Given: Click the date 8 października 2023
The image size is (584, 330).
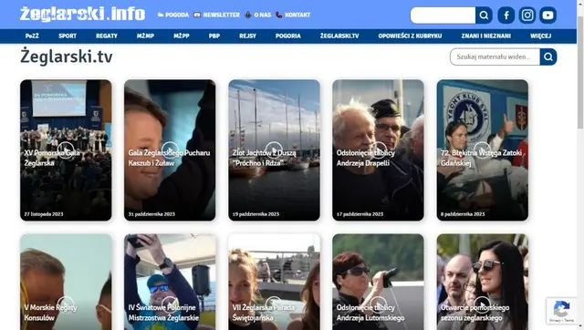Looking at the screenshot, I should [463, 214].
